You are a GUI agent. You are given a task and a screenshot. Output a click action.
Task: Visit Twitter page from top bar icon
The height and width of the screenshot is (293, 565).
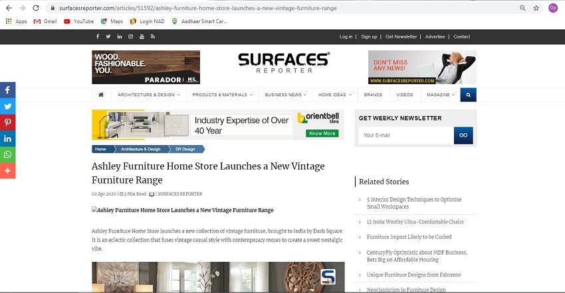pos(108,36)
